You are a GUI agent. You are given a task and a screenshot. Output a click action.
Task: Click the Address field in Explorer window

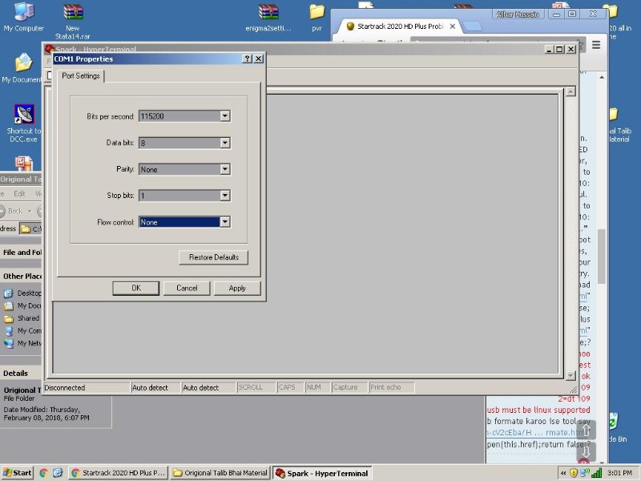(30, 228)
